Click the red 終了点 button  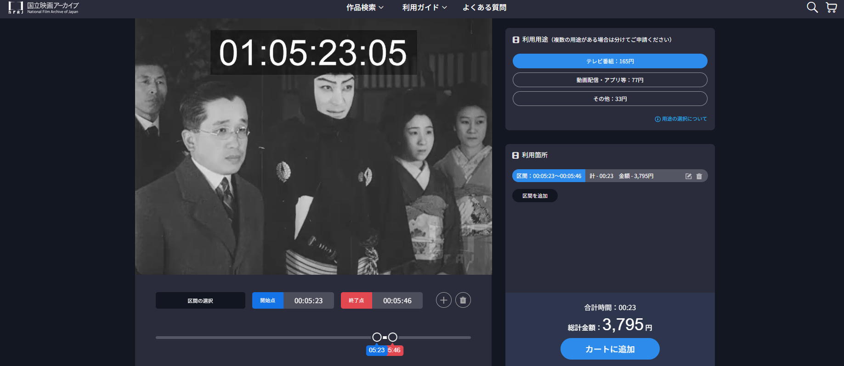pos(356,300)
